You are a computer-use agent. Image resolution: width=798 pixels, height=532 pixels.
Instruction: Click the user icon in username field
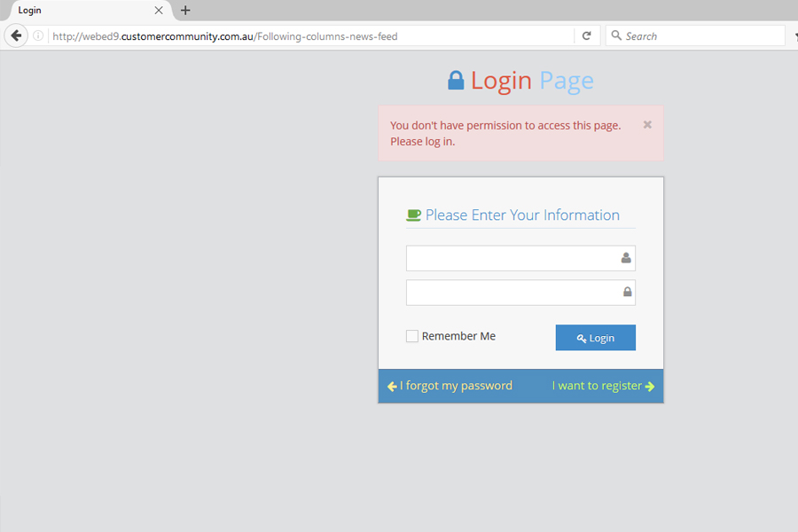(x=626, y=258)
